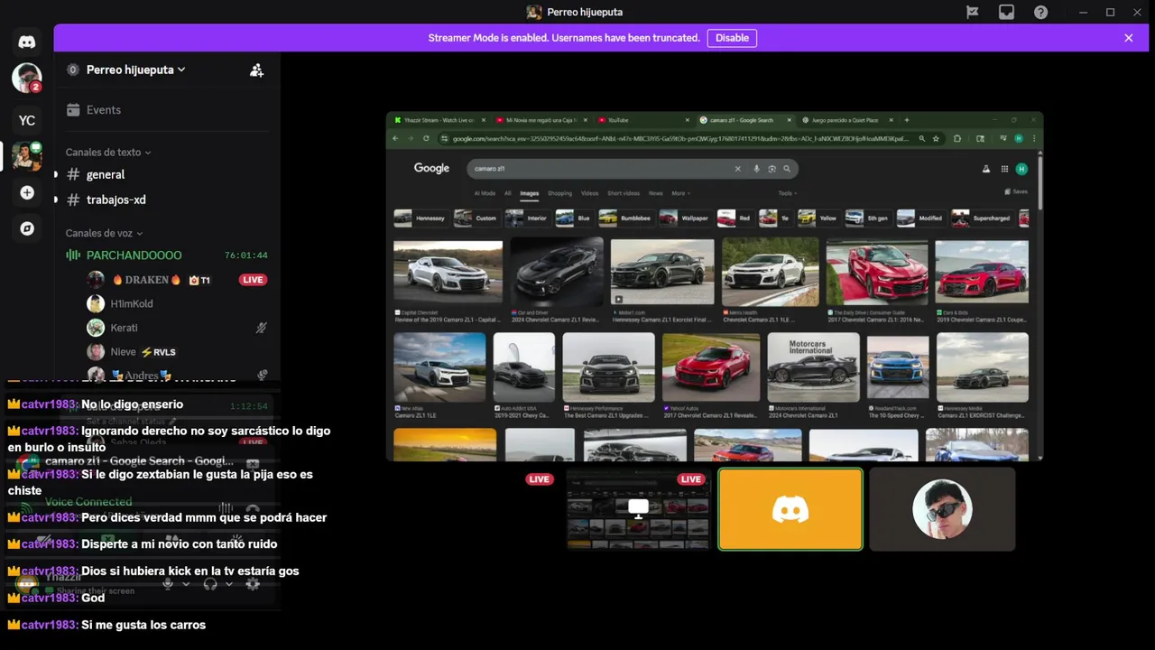1155x650 pixels.
Task: Watch DRAKEN's LIVE stream badge
Action: point(253,280)
